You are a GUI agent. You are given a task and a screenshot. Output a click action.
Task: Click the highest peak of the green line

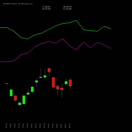(x=76, y=20)
